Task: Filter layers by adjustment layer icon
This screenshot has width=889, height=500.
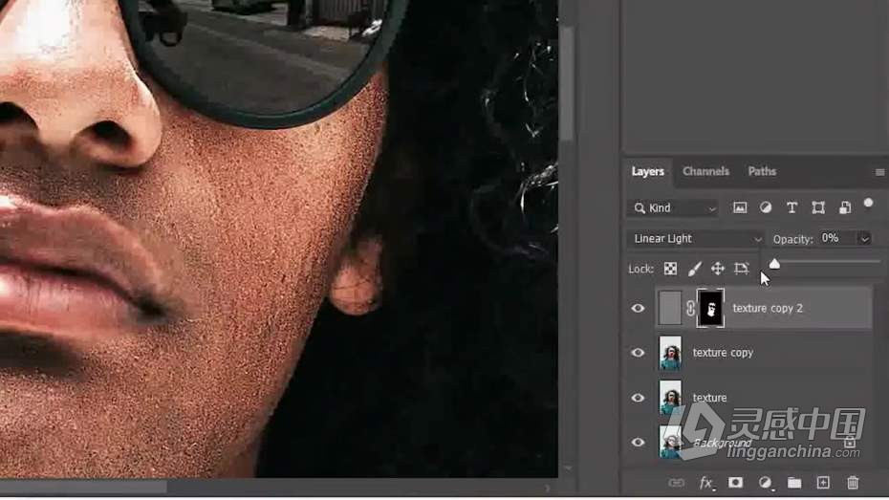Action: 766,208
